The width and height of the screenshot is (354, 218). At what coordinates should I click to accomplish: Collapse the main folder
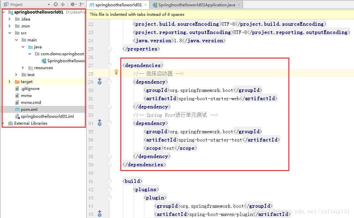pyautogui.click(x=17, y=40)
